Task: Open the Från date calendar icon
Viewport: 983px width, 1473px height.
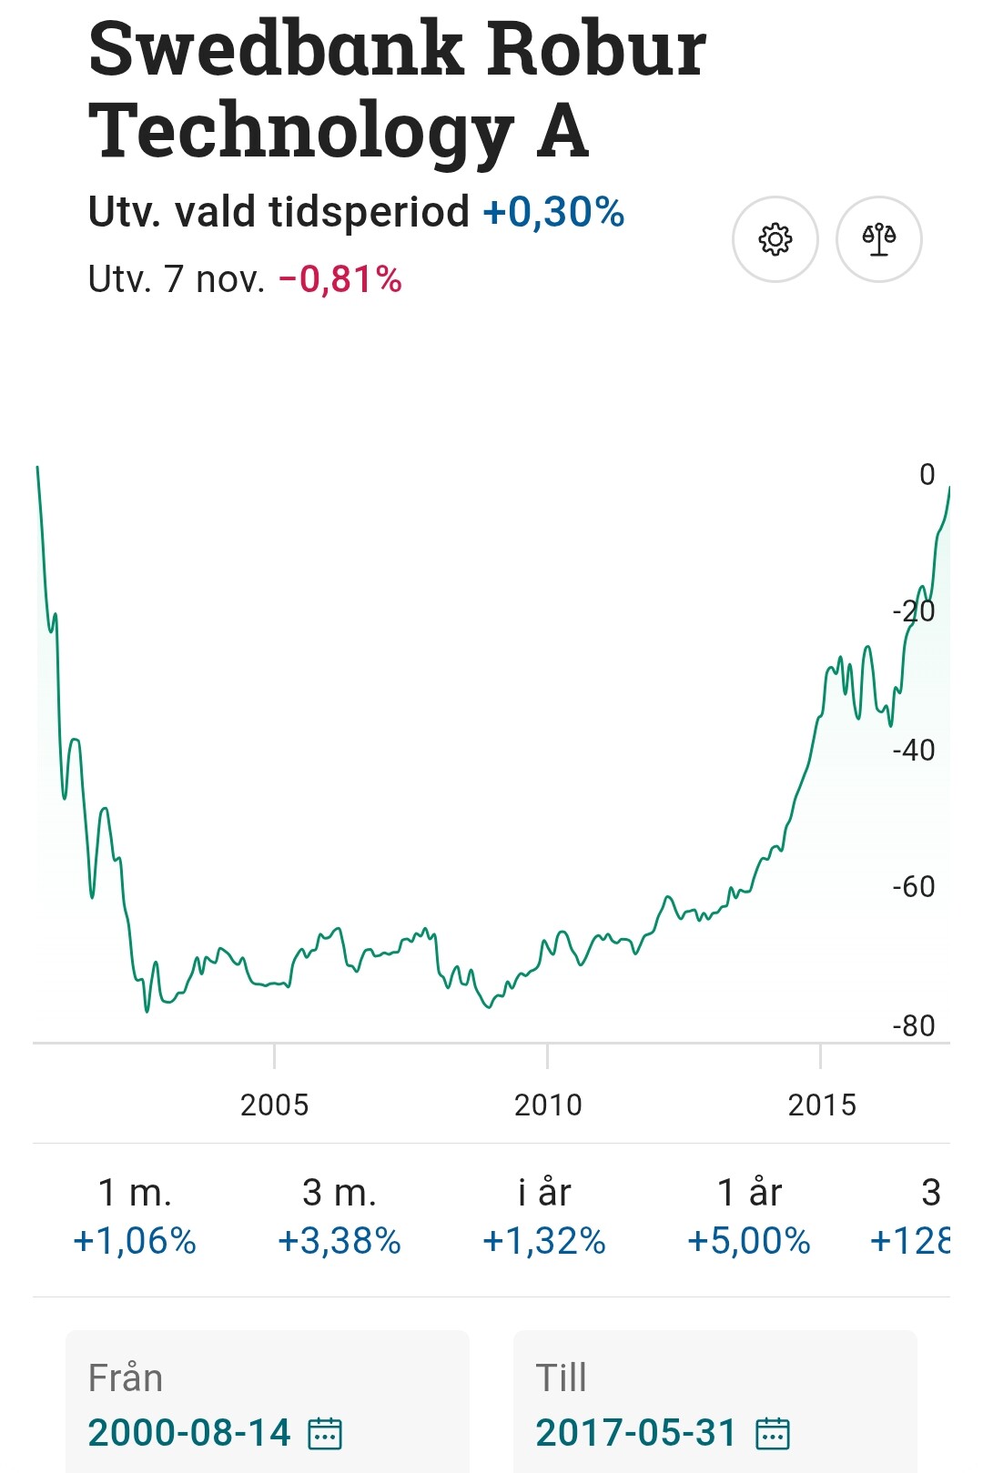Action: (325, 1433)
